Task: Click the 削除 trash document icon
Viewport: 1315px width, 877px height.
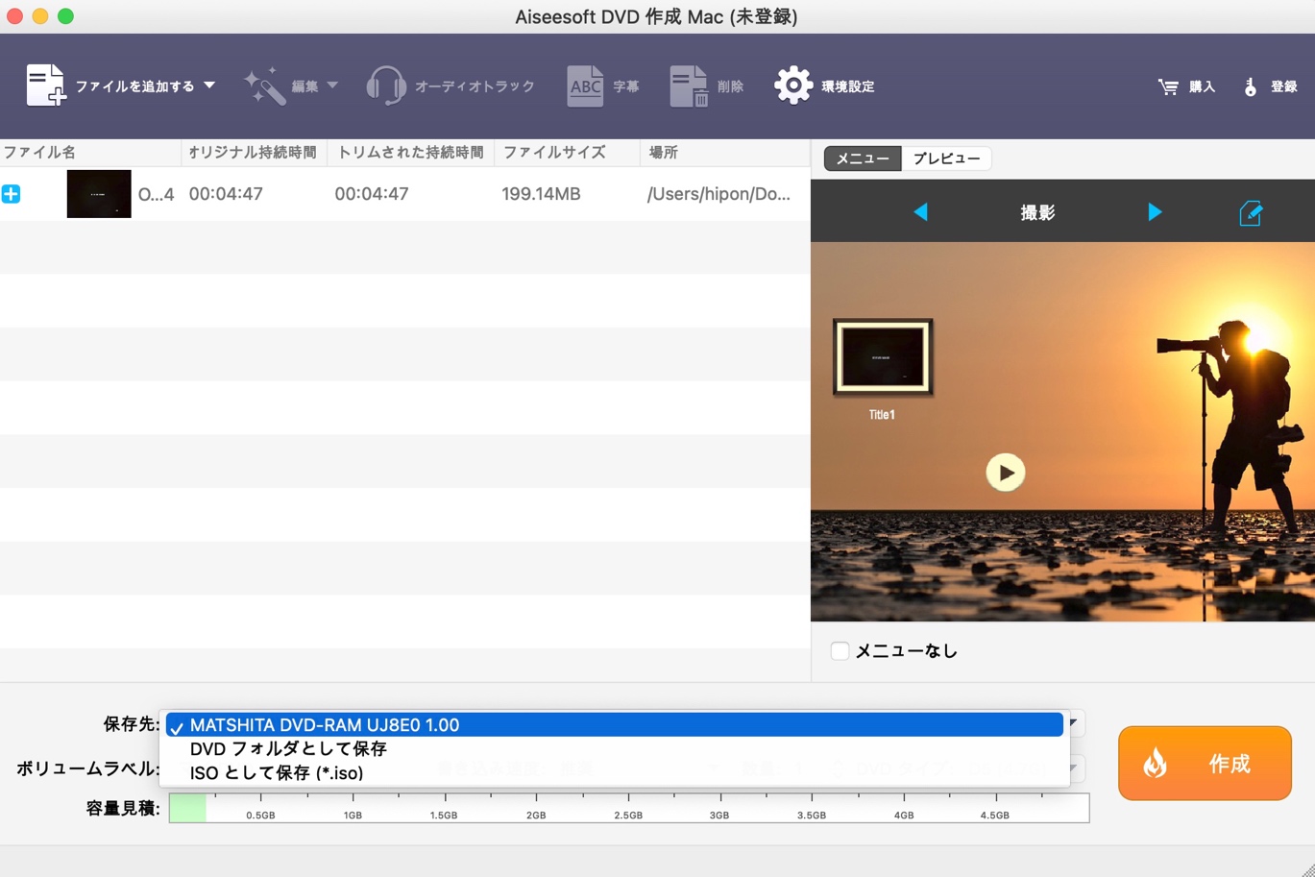Action: [x=689, y=85]
